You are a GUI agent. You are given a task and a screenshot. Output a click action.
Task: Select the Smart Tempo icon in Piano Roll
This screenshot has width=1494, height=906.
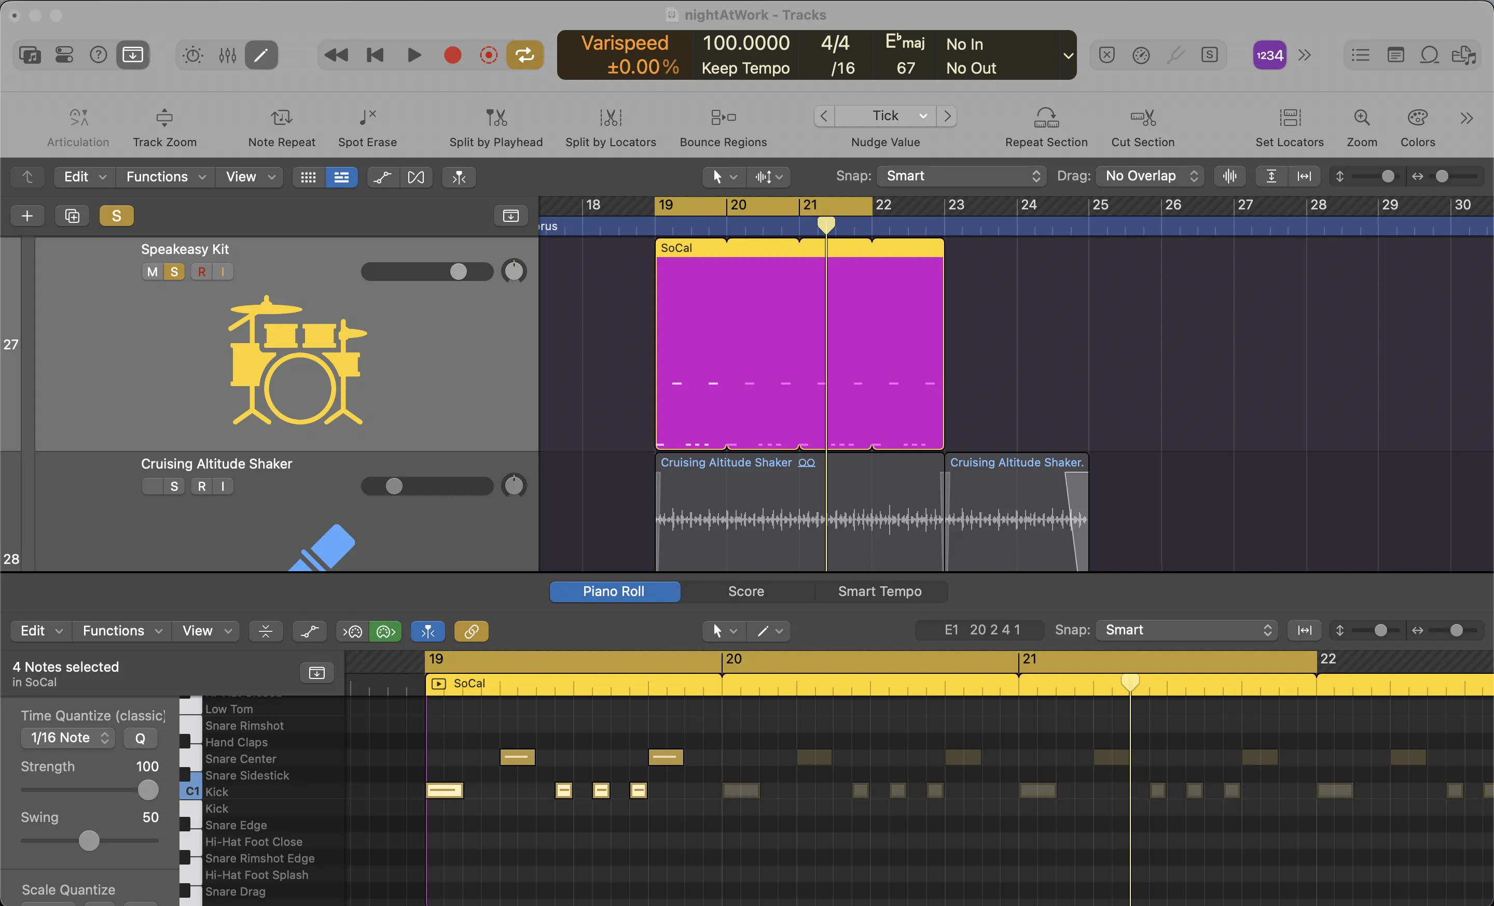(x=879, y=590)
